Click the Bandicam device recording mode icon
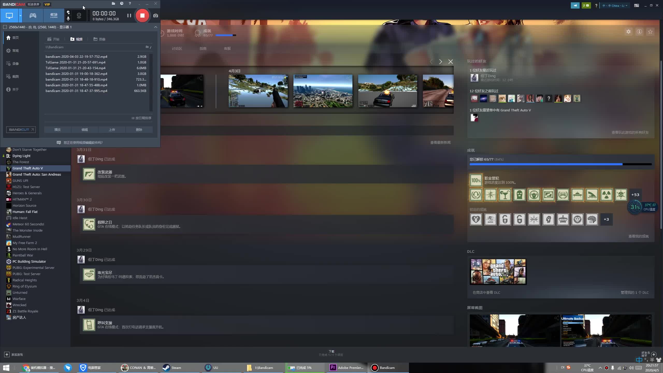Viewport: 663px width, 373px height. click(x=53, y=16)
